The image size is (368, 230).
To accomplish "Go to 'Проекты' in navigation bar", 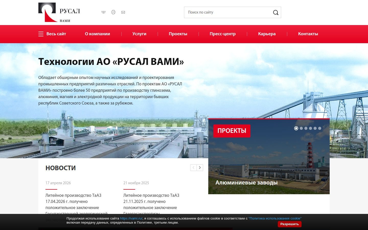I will point(178,34).
